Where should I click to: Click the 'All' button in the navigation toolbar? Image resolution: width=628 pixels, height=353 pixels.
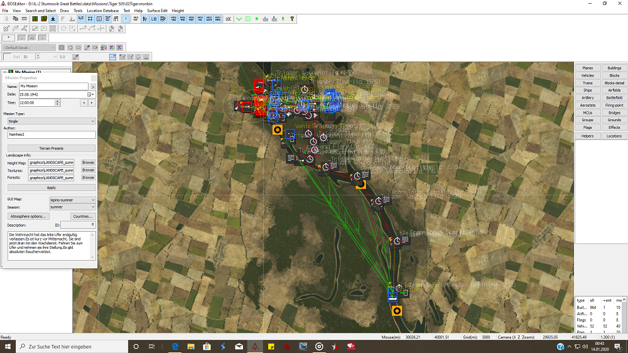[32, 38]
